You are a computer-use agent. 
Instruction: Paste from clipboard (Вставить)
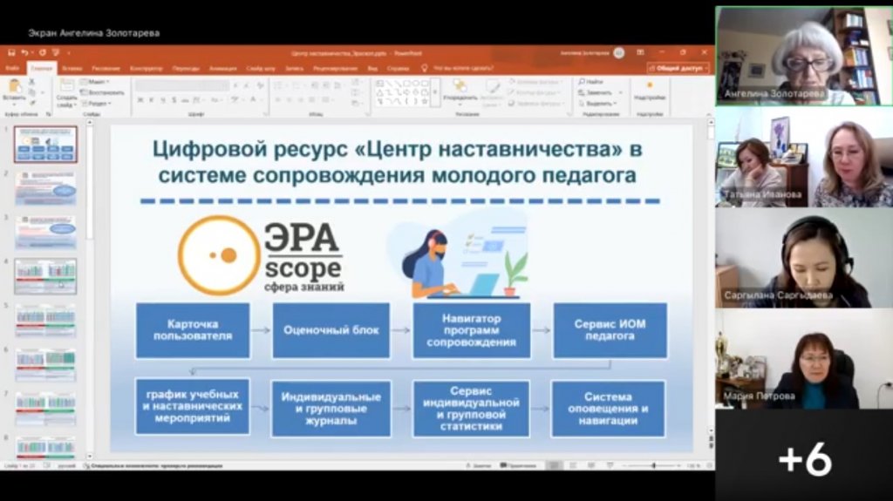click(x=14, y=91)
